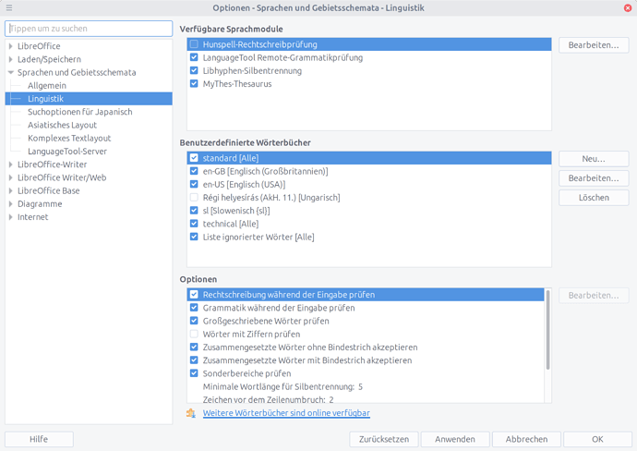This screenshot has width=637, height=451.
Task: Click the dictionary icon beside online link
Action: (x=191, y=413)
